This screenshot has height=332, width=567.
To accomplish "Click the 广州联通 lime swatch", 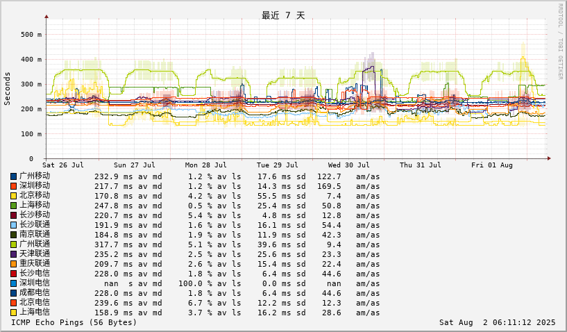I will [x=13, y=245].
